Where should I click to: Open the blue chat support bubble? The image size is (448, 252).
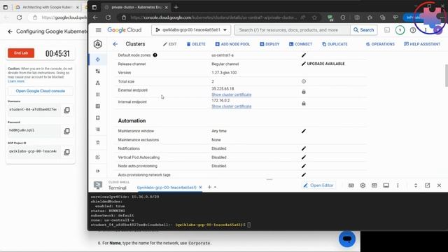[x=347, y=239]
